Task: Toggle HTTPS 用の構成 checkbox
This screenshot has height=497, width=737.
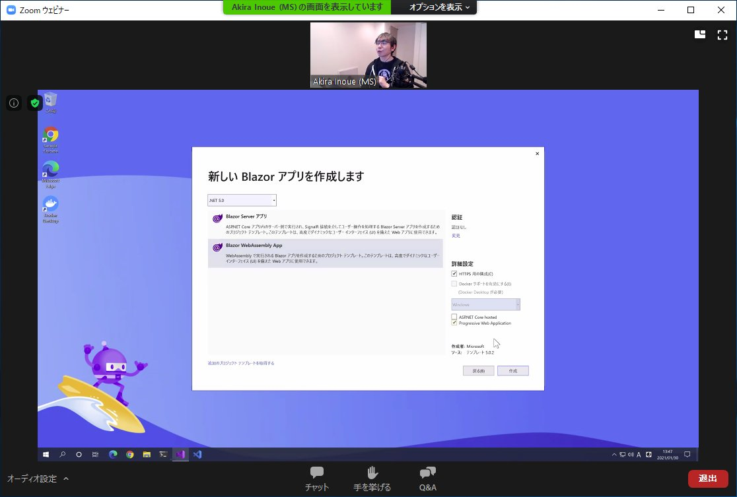Action: pyautogui.click(x=454, y=273)
